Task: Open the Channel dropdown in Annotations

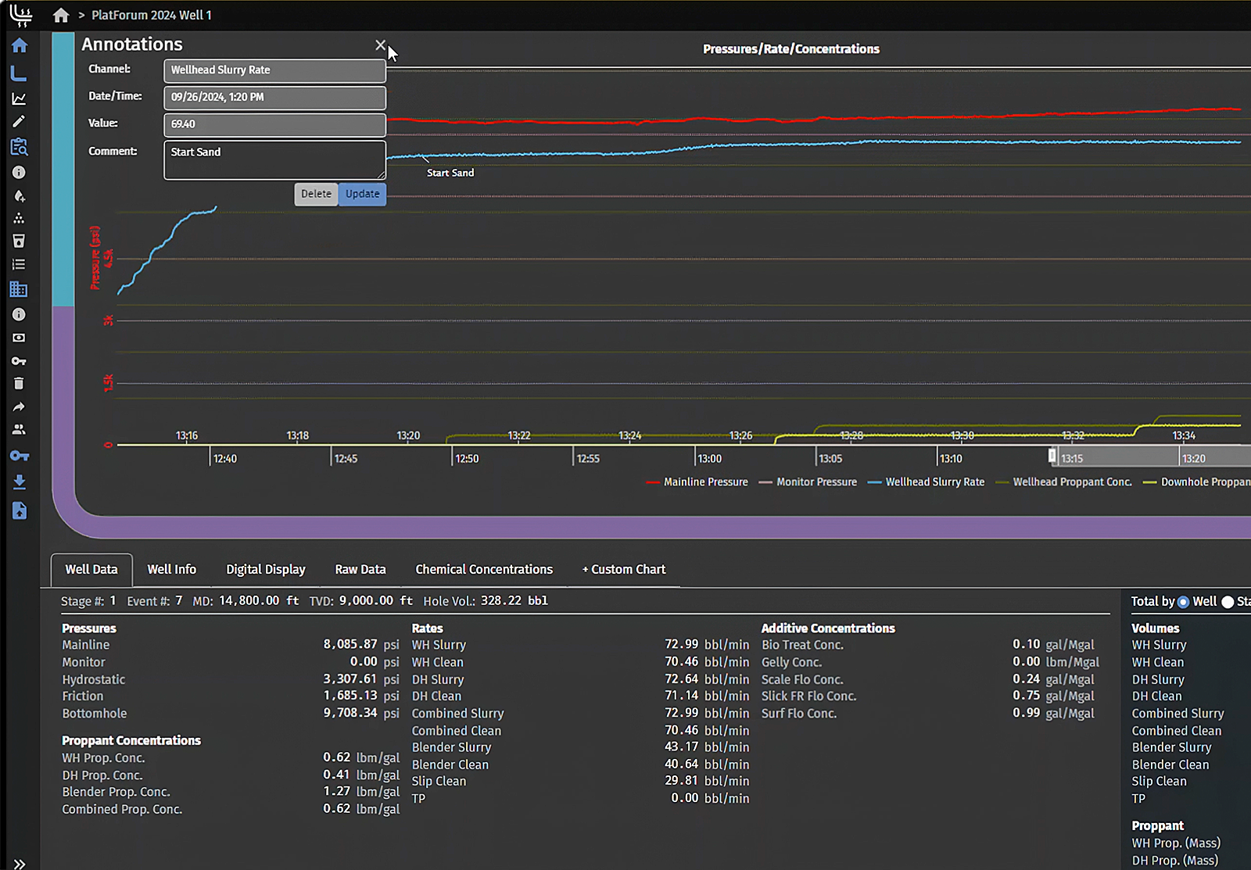Action: 274,70
